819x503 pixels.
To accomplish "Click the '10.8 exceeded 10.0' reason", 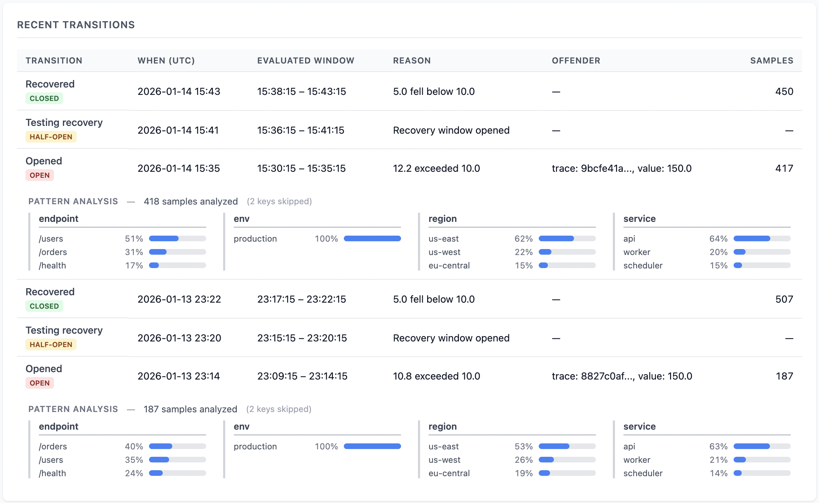I will (x=436, y=376).
